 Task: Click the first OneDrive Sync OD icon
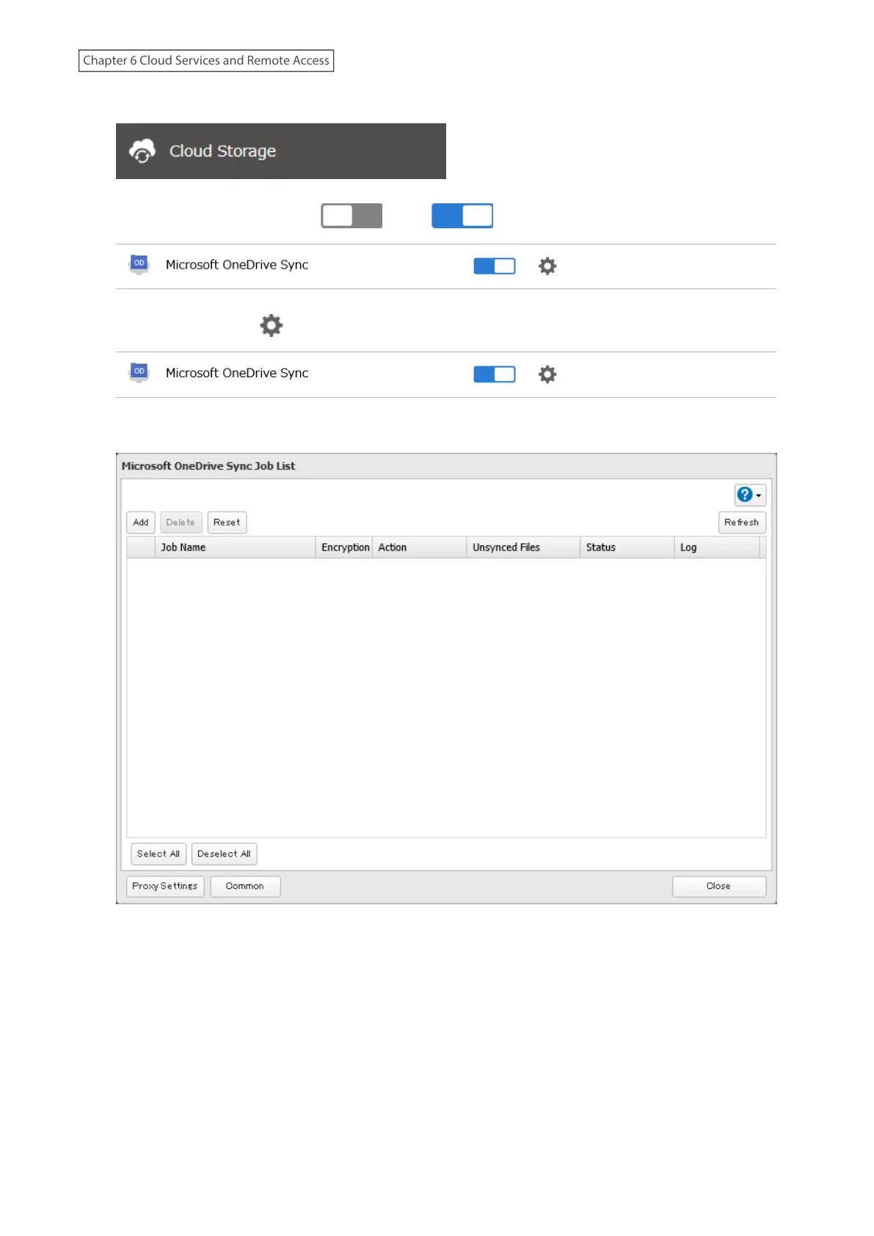pyautogui.click(x=139, y=264)
